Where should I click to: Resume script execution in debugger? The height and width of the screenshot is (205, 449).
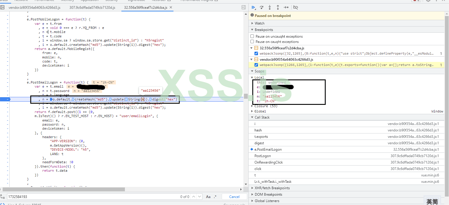pos(253,7)
